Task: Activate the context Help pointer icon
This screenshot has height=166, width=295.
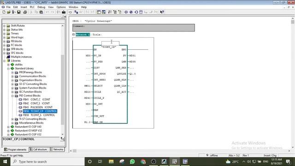Action: coord(162,12)
